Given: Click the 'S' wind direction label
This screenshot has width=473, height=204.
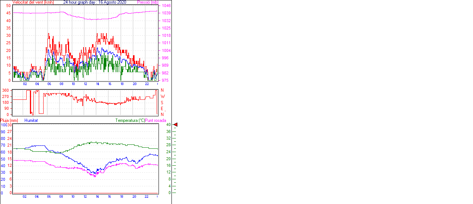Looking at the screenshot, I should [162, 103].
